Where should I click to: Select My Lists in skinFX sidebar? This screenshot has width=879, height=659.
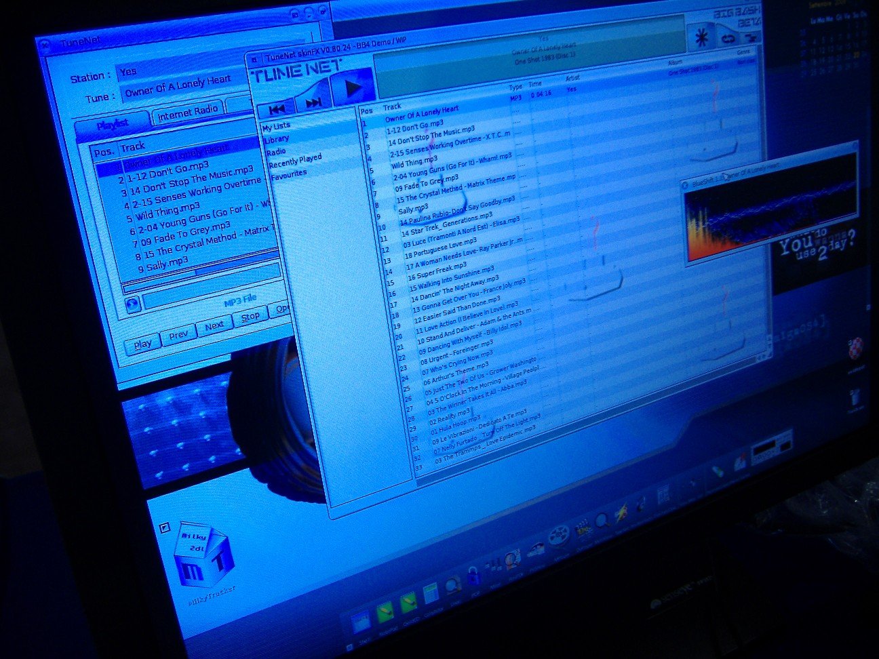click(276, 126)
